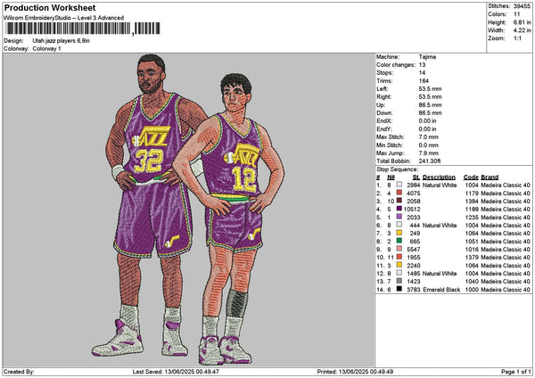Click the Total Bobbin value "241.30ft"
Image resolution: width=535 pixels, height=378 pixels.
(430, 161)
